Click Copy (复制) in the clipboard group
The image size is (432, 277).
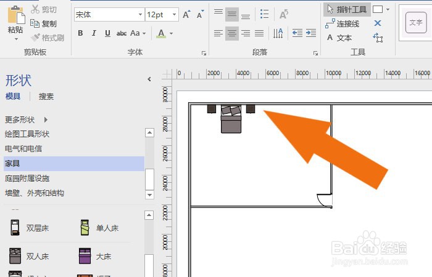tap(43, 23)
